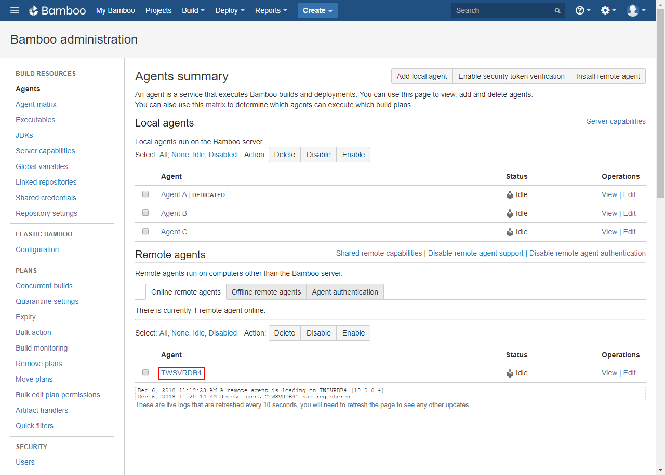Expand the Deploy dropdown menu
665x475 pixels.
click(x=230, y=10)
